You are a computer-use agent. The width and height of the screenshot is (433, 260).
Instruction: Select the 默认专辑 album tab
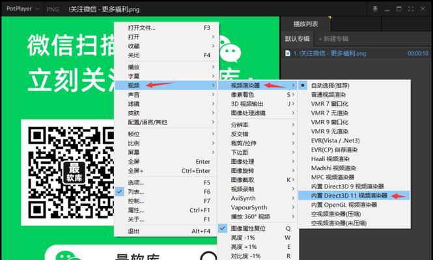click(x=297, y=39)
